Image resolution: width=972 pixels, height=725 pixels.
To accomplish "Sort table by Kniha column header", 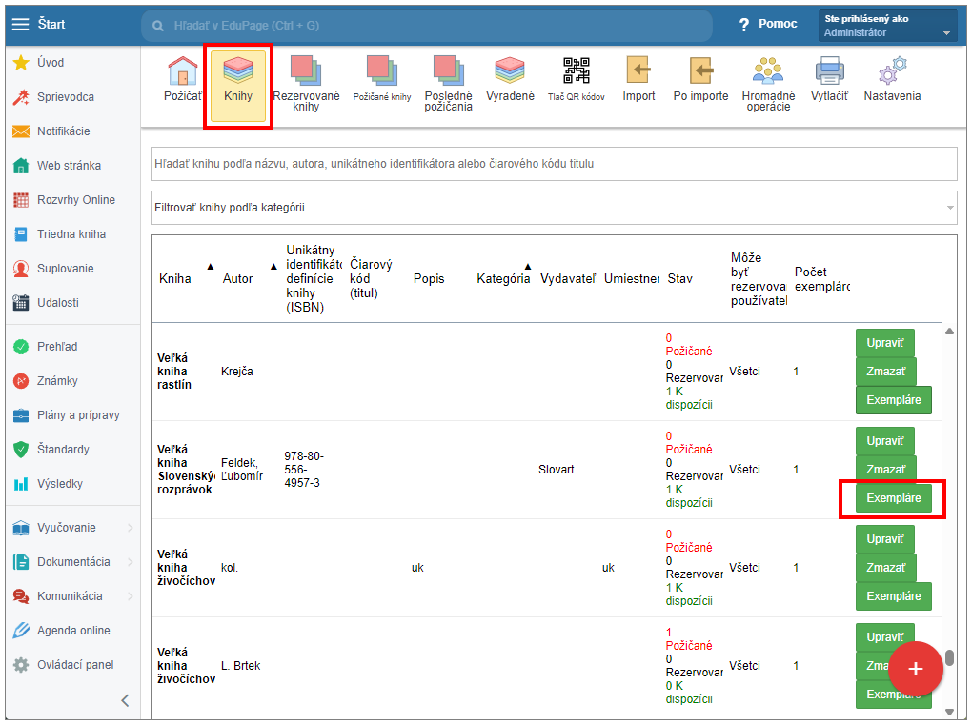I will pyautogui.click(x=175, y=279).
